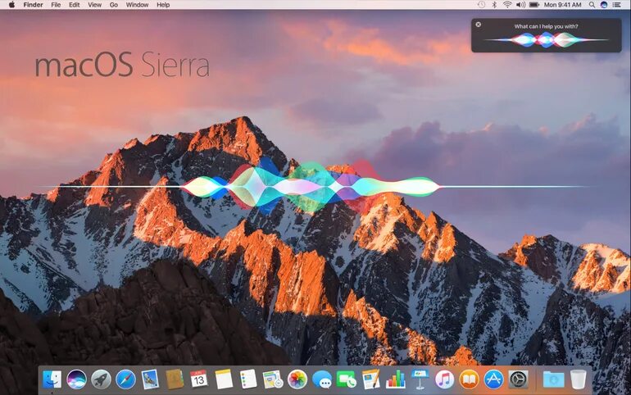Open Safari compass icon in Dock
This screenshot has width=631, height=395.
(125, 379)
